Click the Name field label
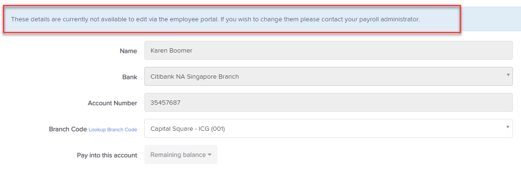521x172 pixels. pyautogui.click(x=128, y=51)
